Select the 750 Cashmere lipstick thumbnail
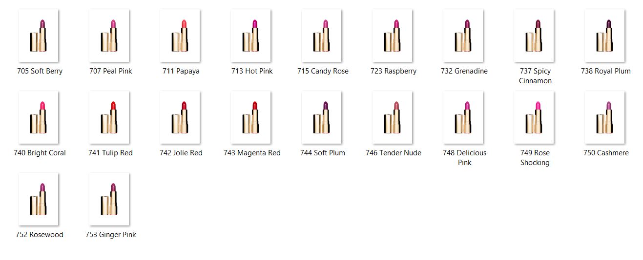 click(605, 117)
